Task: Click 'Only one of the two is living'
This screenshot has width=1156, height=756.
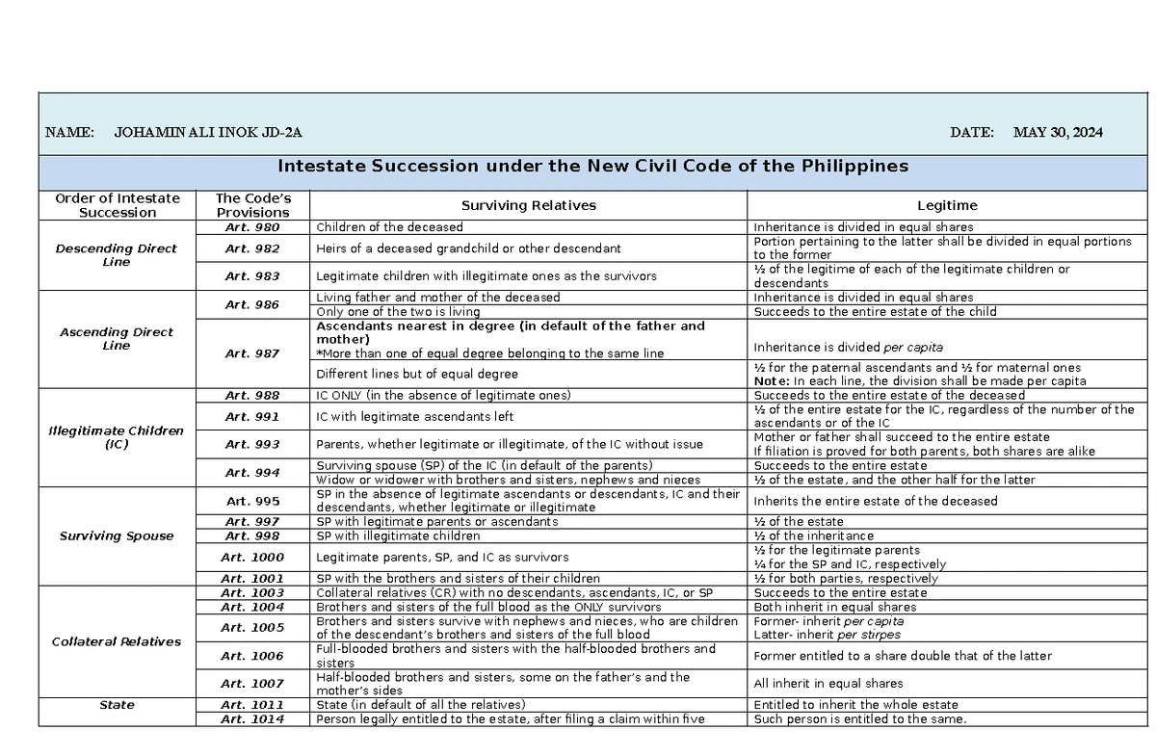Action: tap(398, 312)
